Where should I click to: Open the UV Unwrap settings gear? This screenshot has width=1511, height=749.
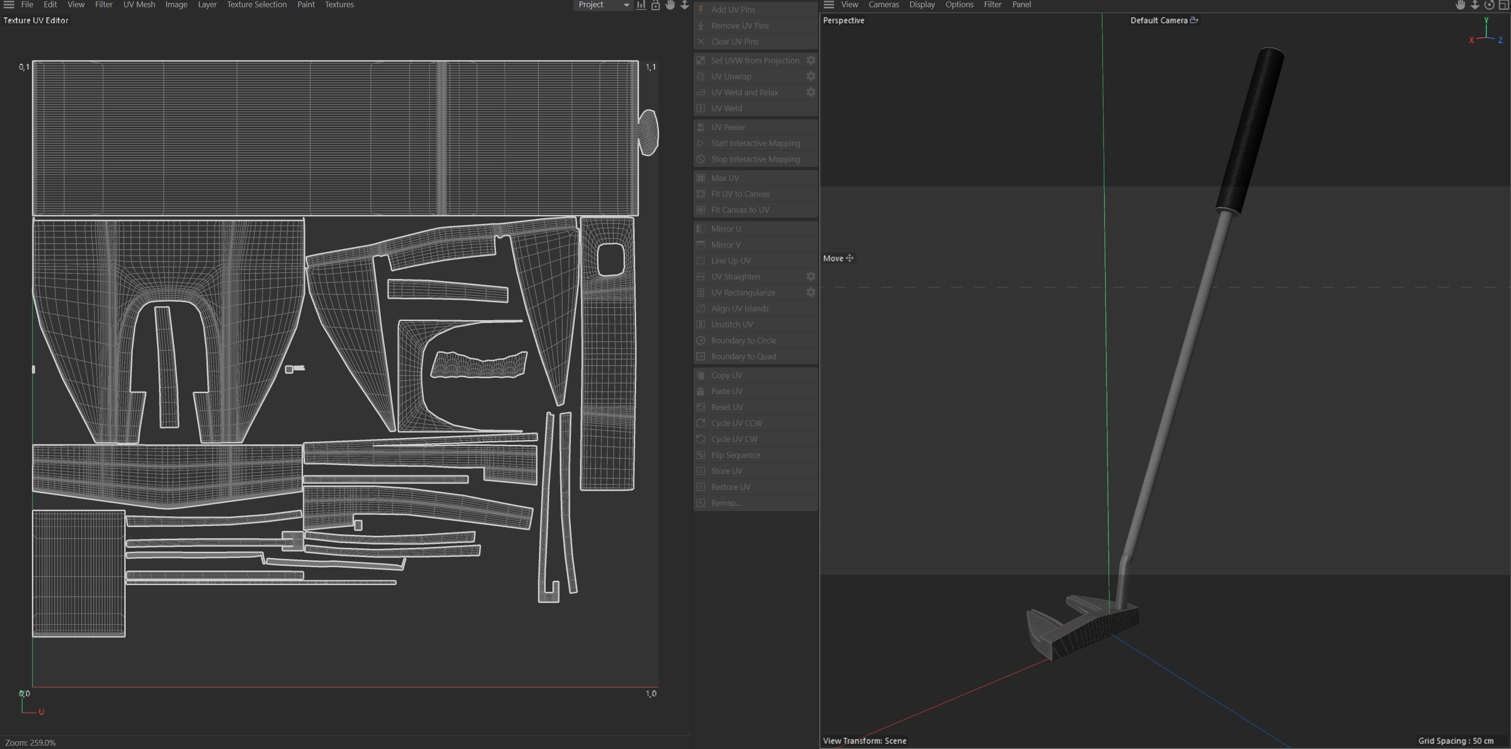coord(810,76)
